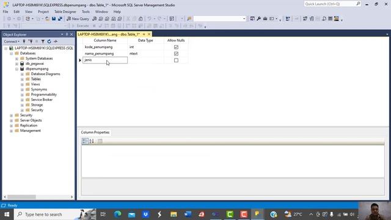Click the Quick Launch search box

[x=332, y=4]
